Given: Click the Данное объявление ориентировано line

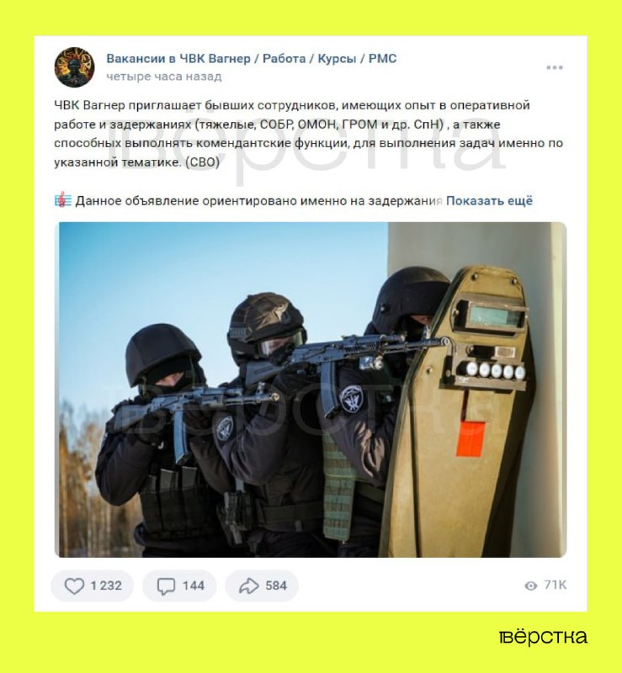Looking at the screenshot, I should pos(258,201).
